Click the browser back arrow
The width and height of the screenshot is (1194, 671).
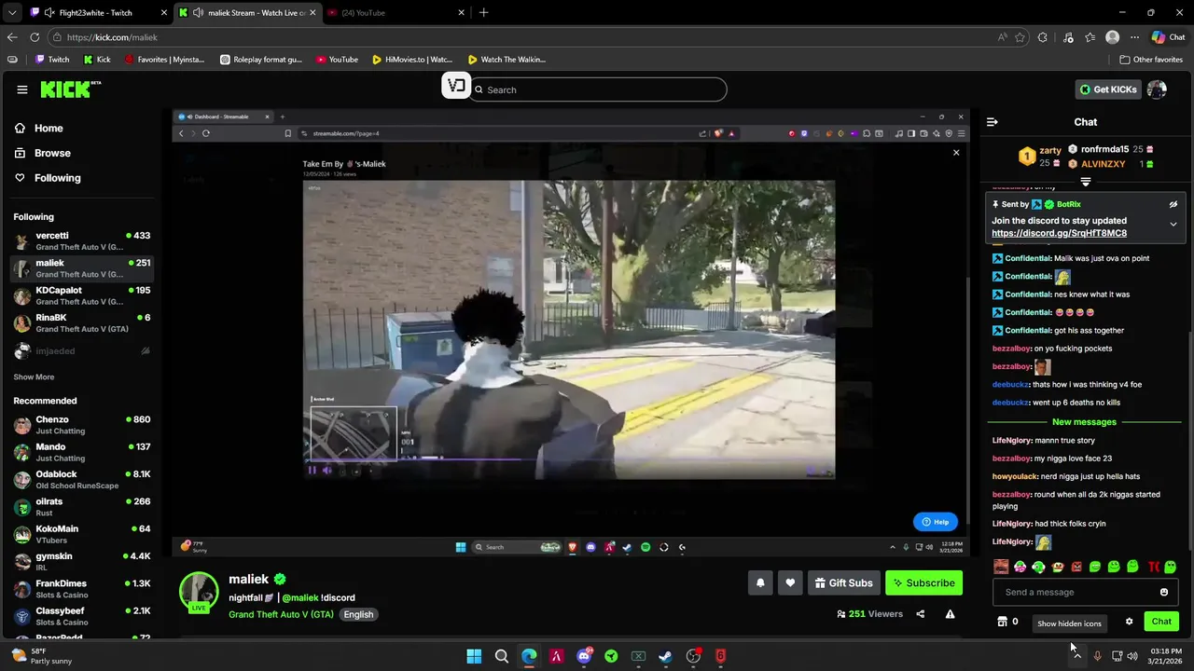pyautogui.click(x=12, y=37)
